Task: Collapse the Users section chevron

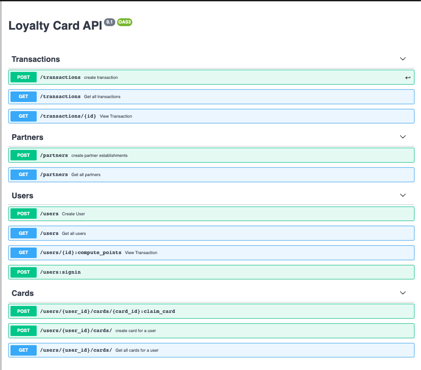Action: point(403,195)
